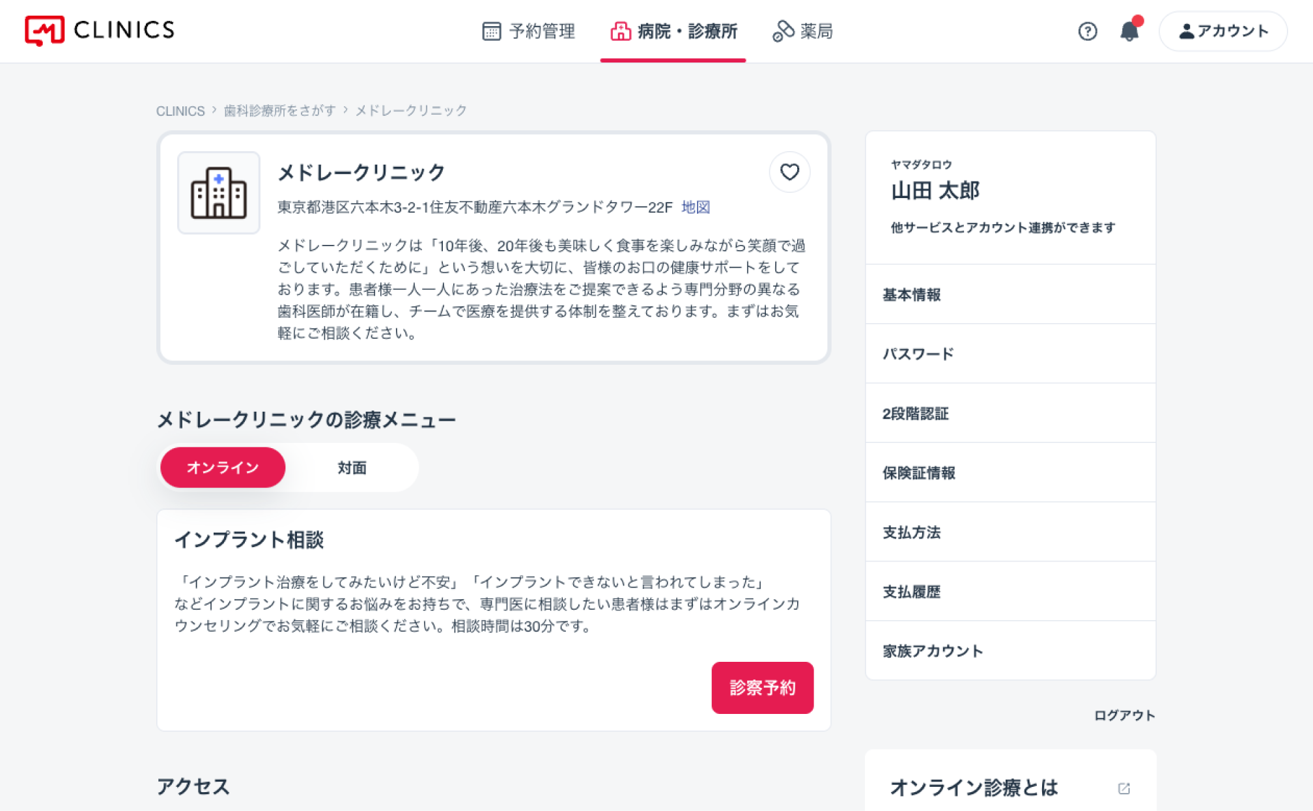
Task: Click the clinic building thumbnail
Action: coord(219,193)
